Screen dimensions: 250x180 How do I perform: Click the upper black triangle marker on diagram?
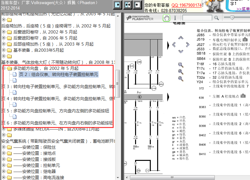pos(168,45)
